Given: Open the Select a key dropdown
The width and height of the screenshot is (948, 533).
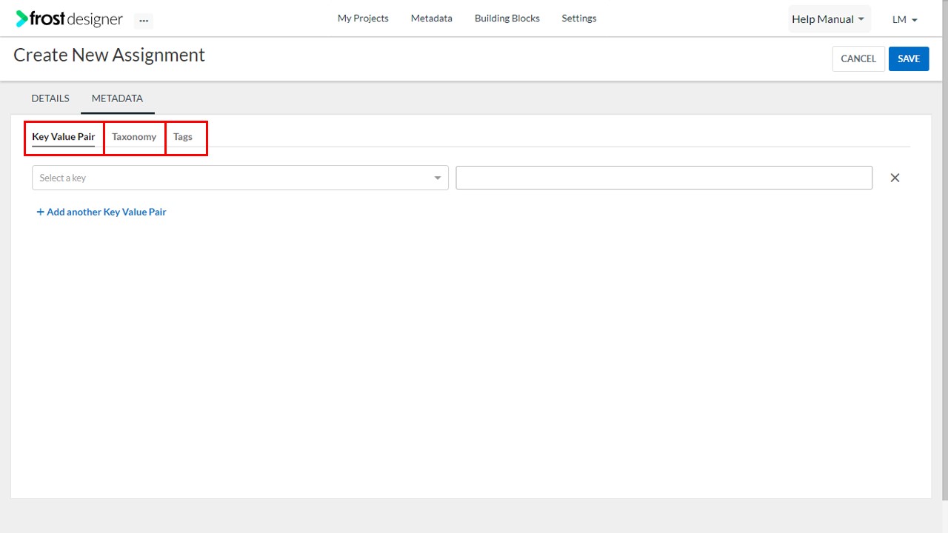Looking at the screenshot, I should [240, 178].
